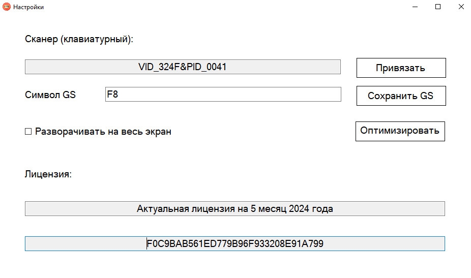This screenshot has width=471, height=278.
Task: Focus the Символ GS field containing F8
Action: pyautogui.click(x=223, y=94)
